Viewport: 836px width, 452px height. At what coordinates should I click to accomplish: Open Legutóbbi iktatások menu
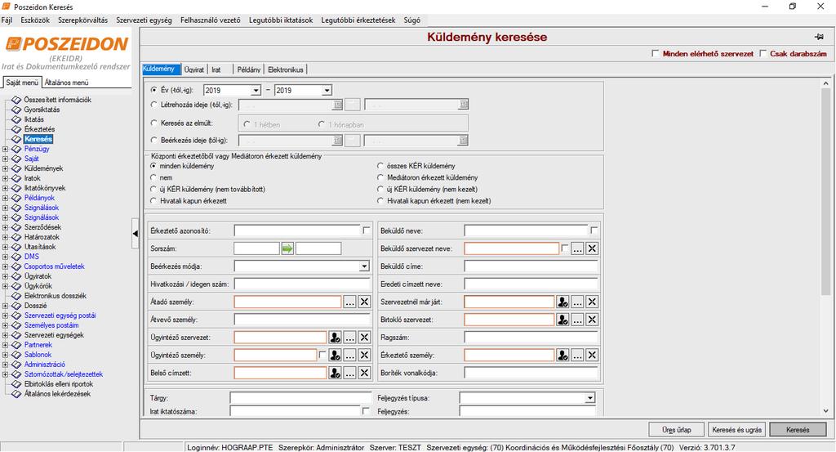click(x=281, y=20)
